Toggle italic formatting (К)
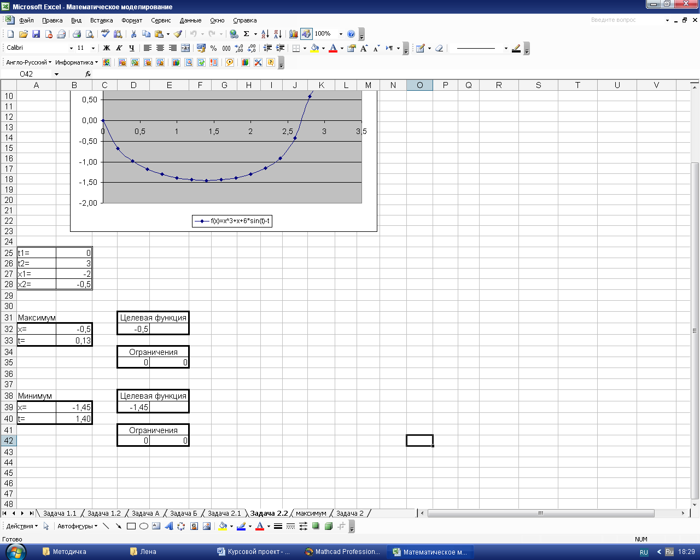Viewport: 700px width, 560px height. (x=119, y=48)
